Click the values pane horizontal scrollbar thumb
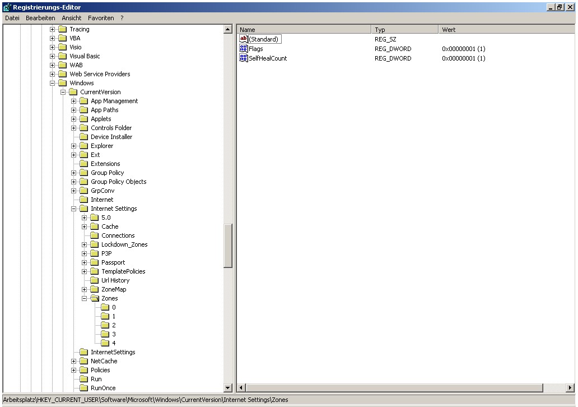 (x=394, y=387)
